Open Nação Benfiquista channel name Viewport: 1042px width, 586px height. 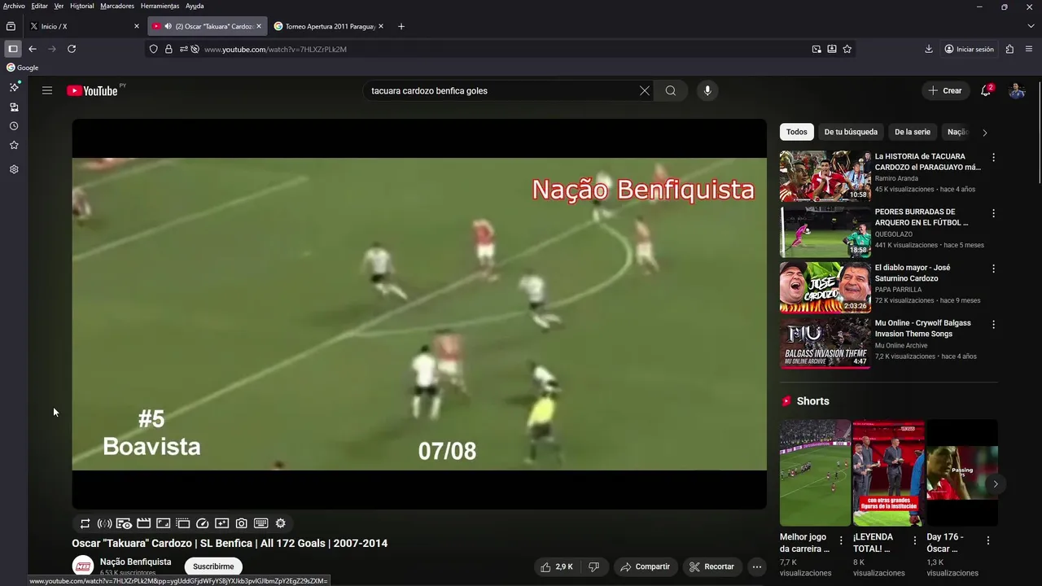coord(135,562)
